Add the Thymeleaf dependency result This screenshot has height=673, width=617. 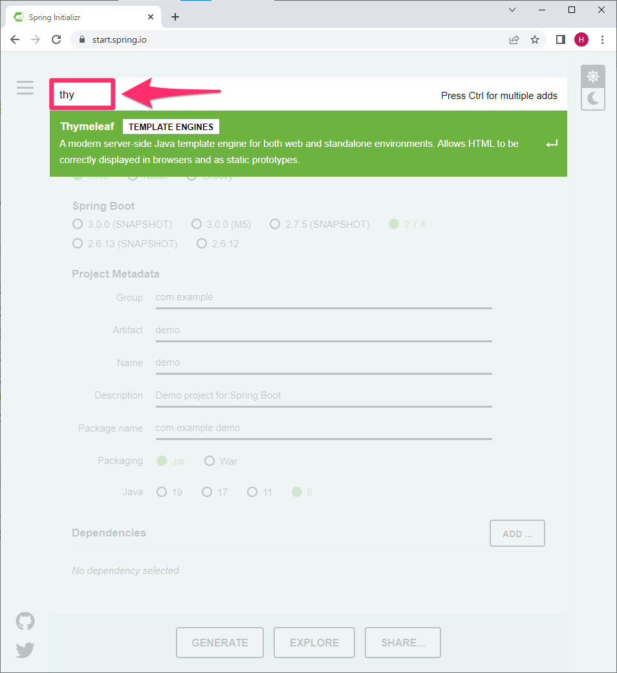coord(308,144)
